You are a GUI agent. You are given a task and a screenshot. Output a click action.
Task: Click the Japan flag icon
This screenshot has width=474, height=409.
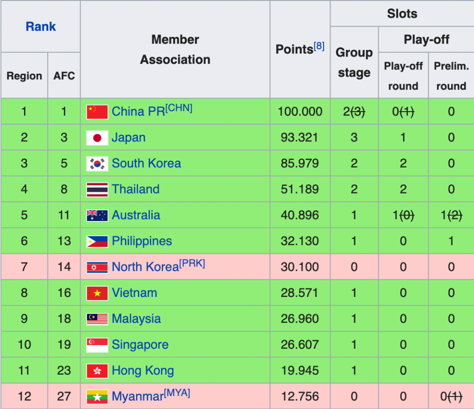point(97,138)
